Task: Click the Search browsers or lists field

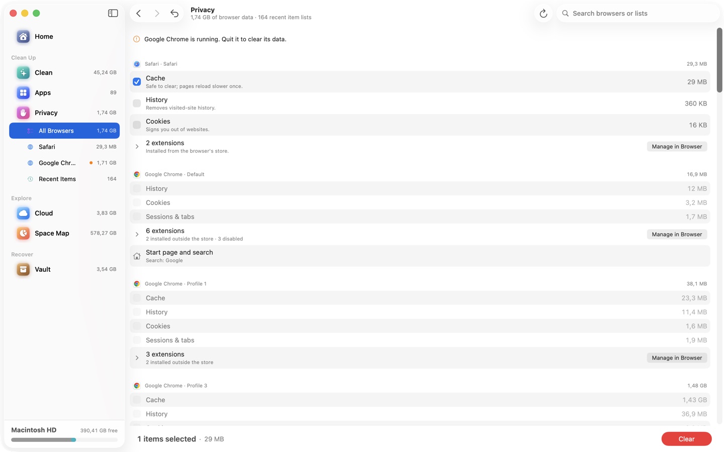Action: 638,14
